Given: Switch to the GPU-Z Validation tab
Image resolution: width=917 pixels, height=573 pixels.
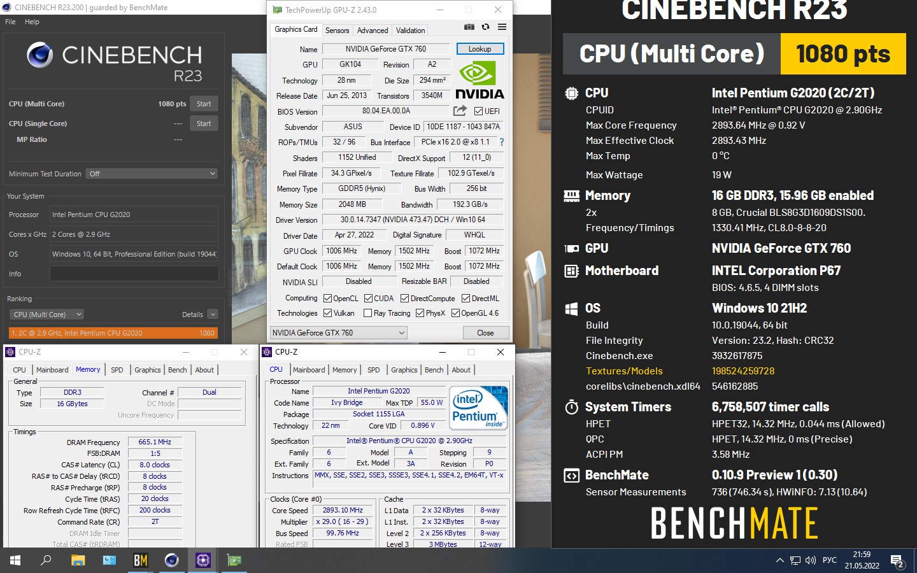Looking at the screenshot, I should [410, 31].
